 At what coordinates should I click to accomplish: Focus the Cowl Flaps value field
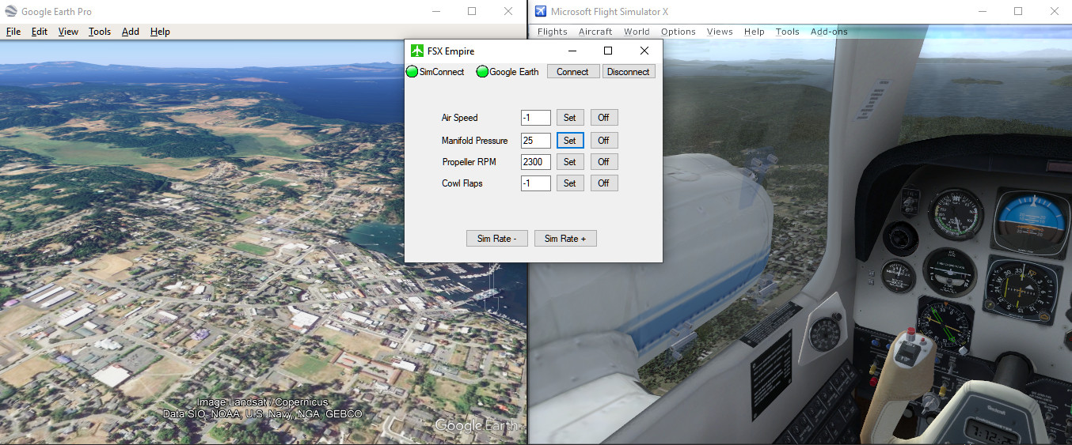536,183
